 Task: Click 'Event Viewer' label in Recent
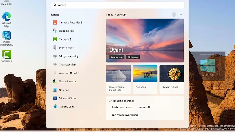[x=66, y=48]
